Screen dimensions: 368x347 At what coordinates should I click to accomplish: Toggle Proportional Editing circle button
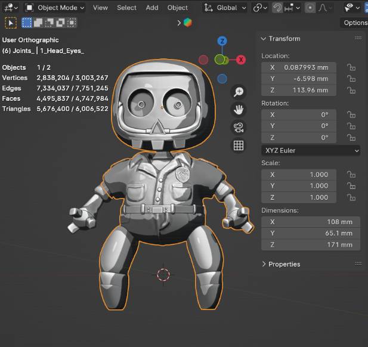tap(310, 8)
